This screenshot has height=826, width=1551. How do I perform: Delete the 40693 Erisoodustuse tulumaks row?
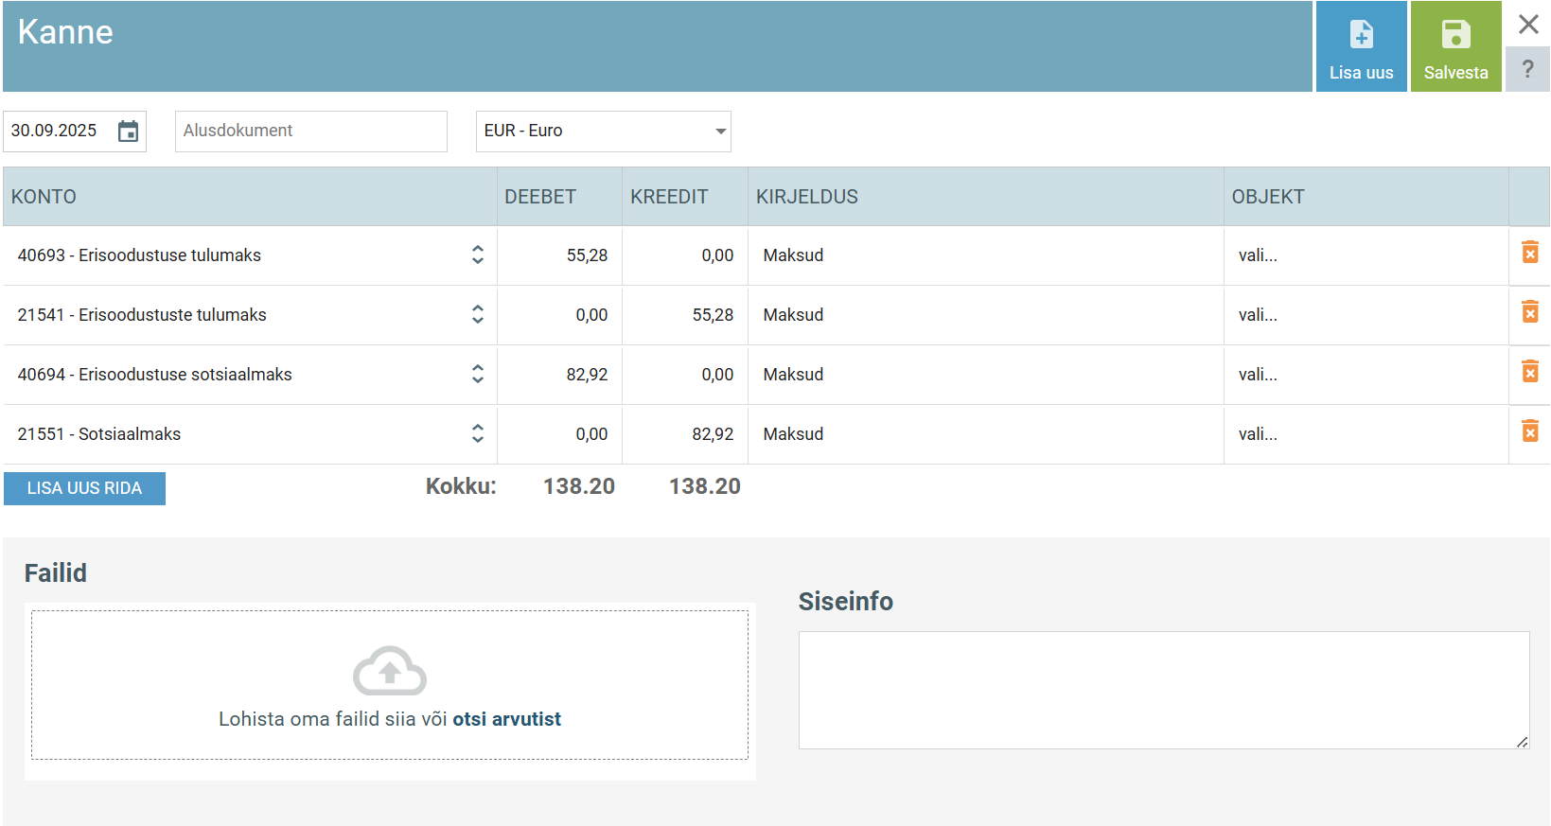tap(1529, 253)
